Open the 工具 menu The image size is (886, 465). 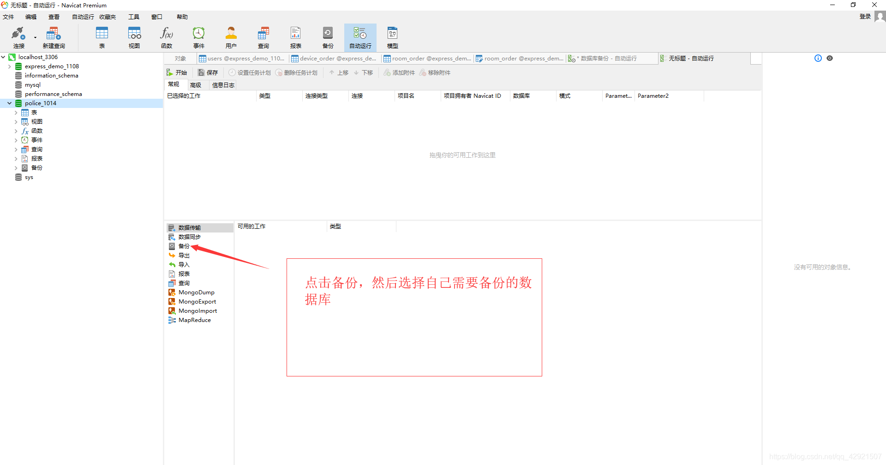(x=134, y=17)
